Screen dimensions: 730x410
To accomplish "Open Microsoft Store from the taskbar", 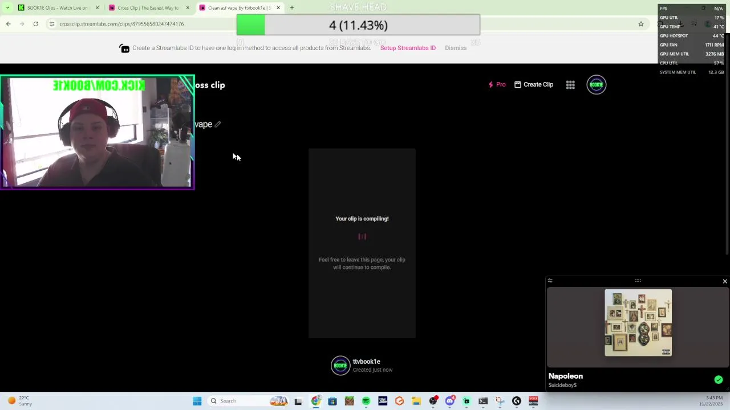I will [x=332, y=401].
